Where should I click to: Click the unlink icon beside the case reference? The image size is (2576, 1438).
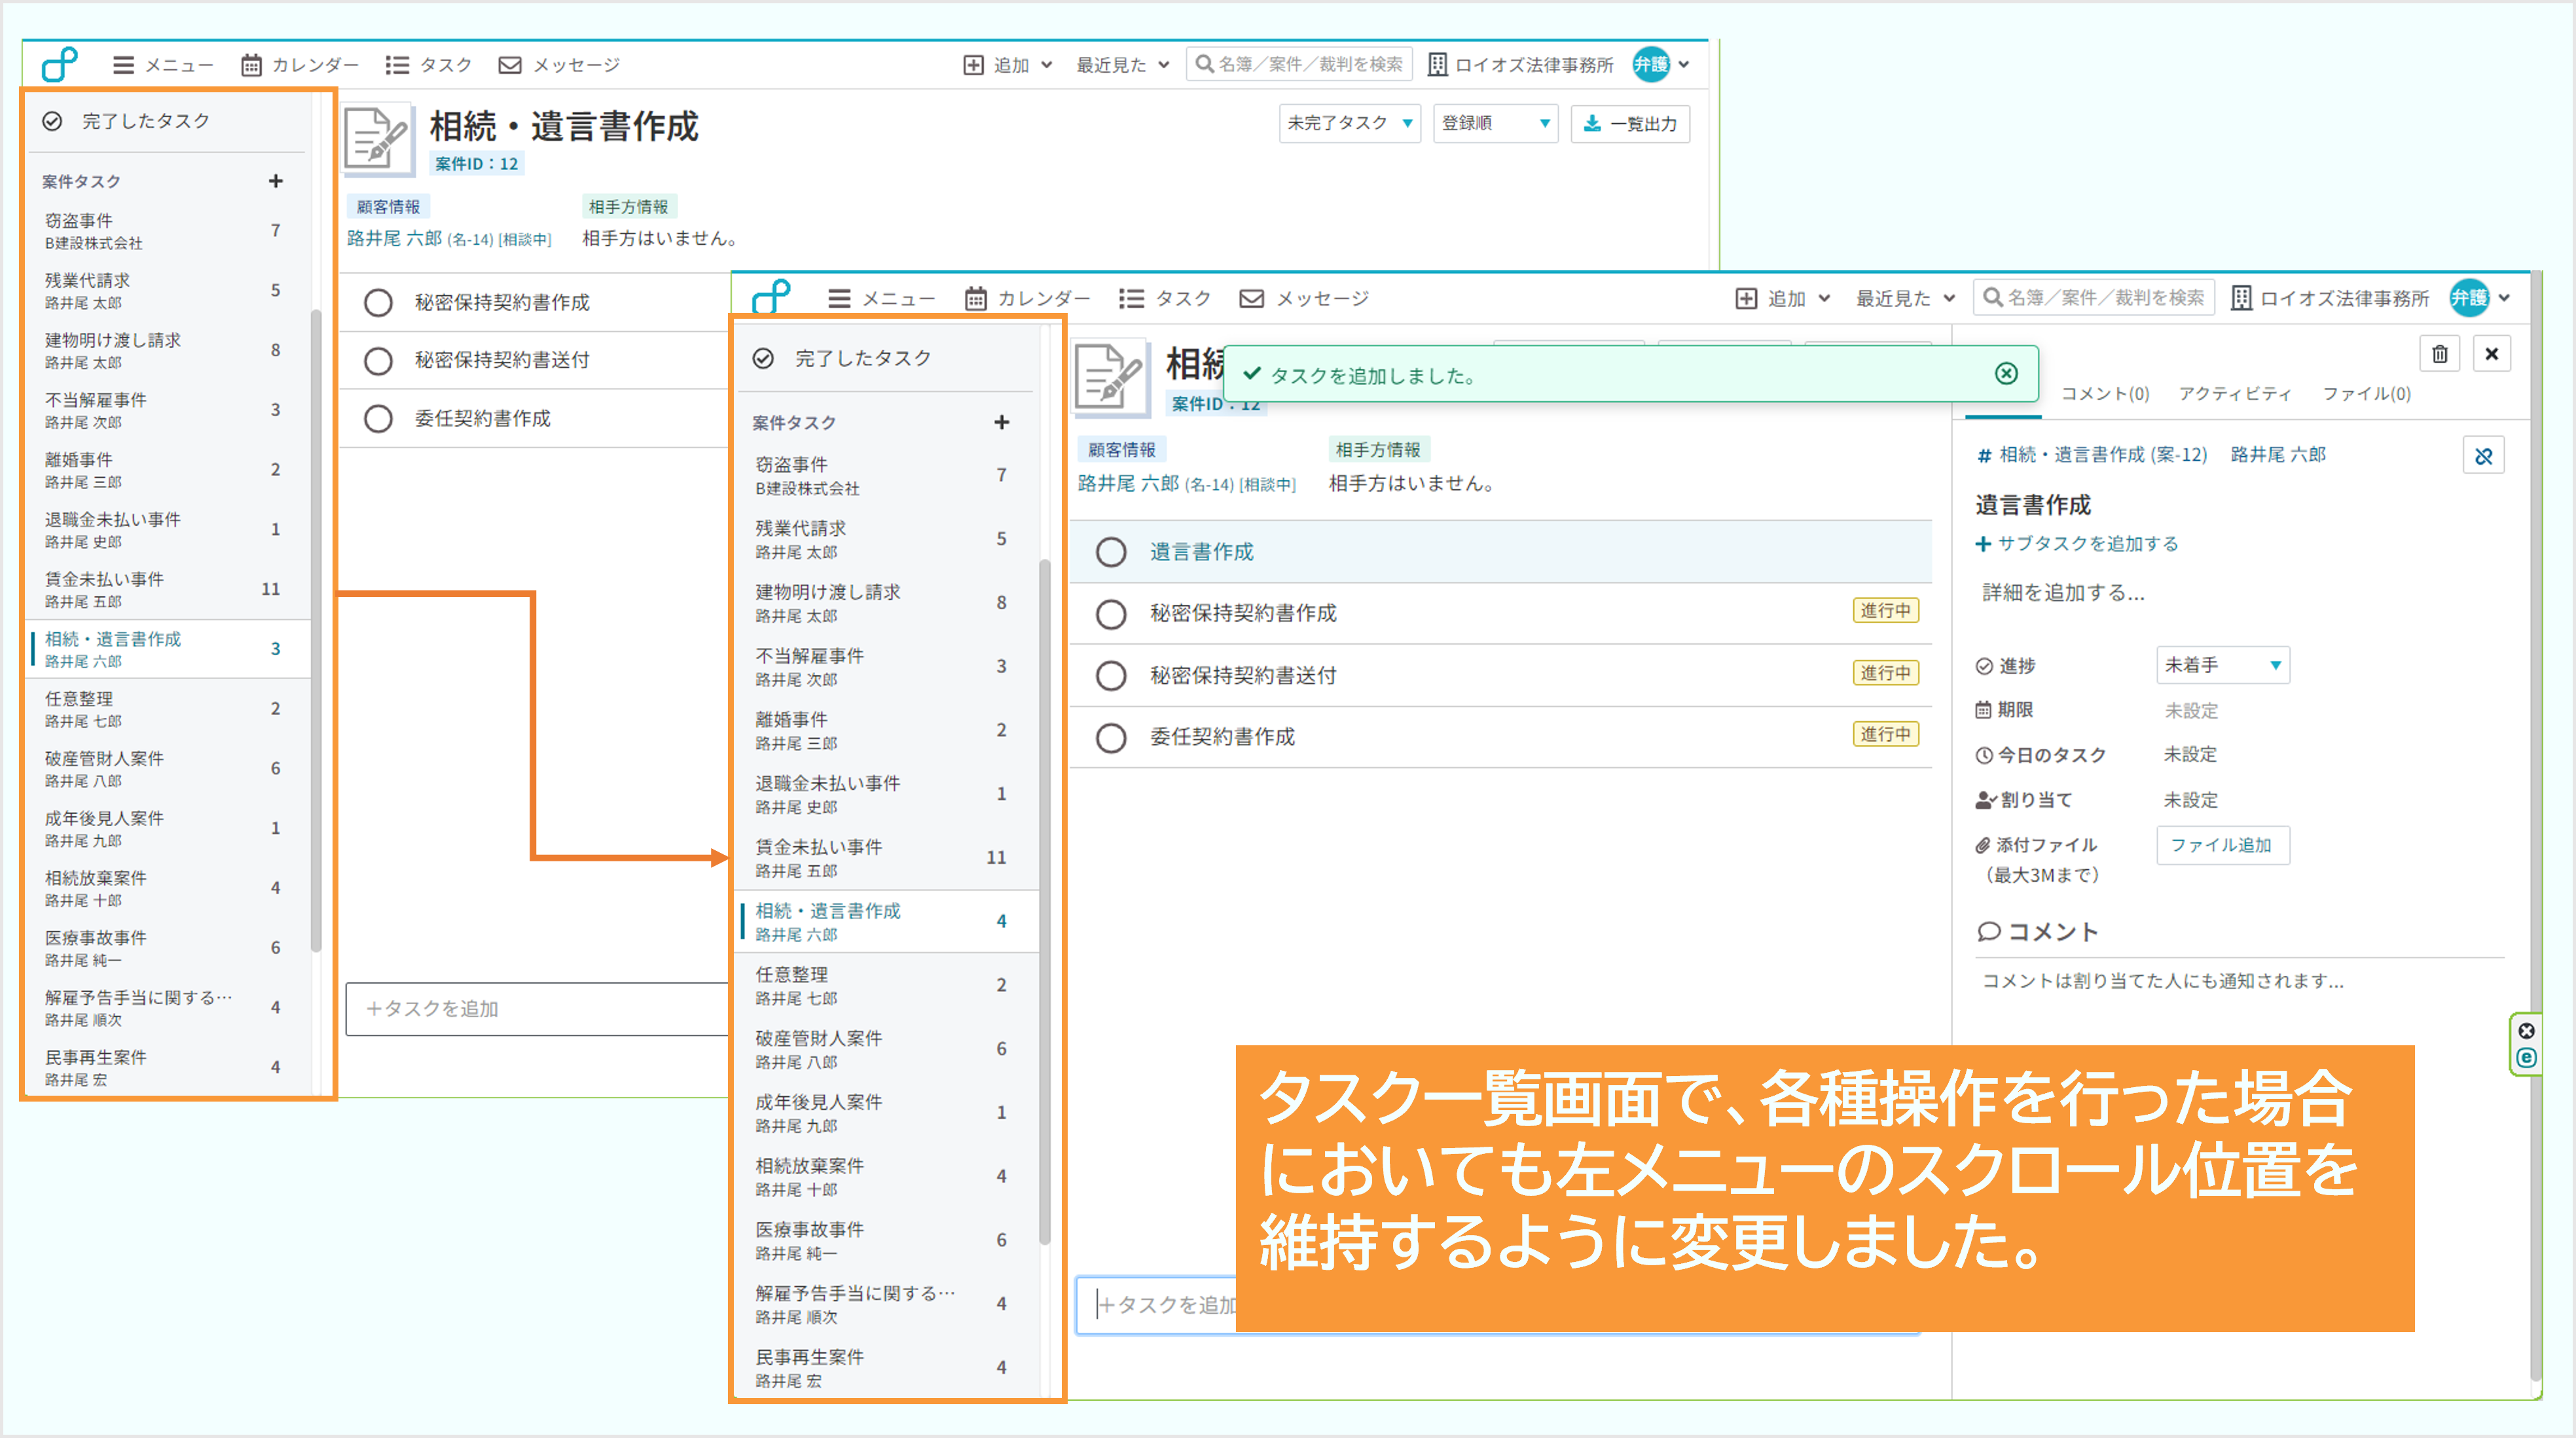click(2483, 456)
